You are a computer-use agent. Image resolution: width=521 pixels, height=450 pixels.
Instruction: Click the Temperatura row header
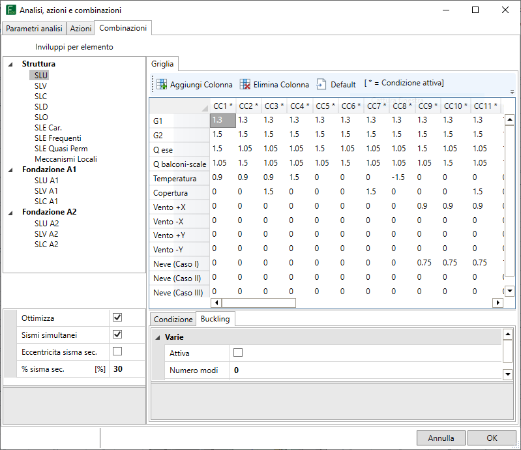pos(179,179)
